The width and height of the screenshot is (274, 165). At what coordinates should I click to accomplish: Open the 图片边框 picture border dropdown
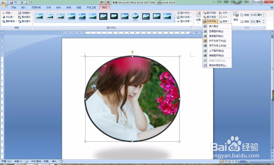184,17
